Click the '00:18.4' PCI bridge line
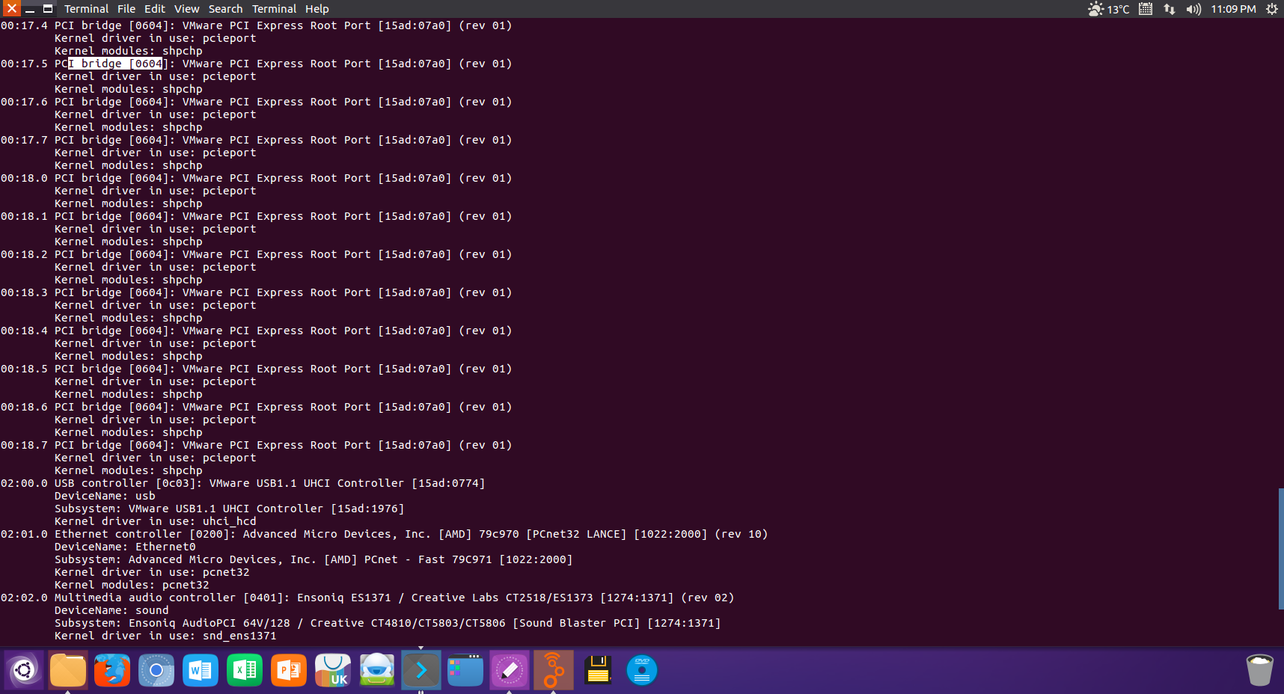Screen dimensions: 1284x694 [256, 331]
